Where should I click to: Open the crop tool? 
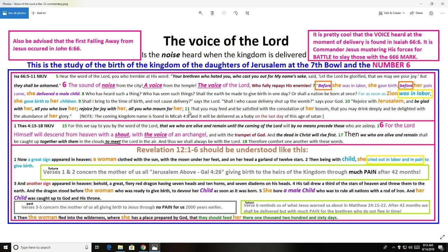tap(247, 13)
